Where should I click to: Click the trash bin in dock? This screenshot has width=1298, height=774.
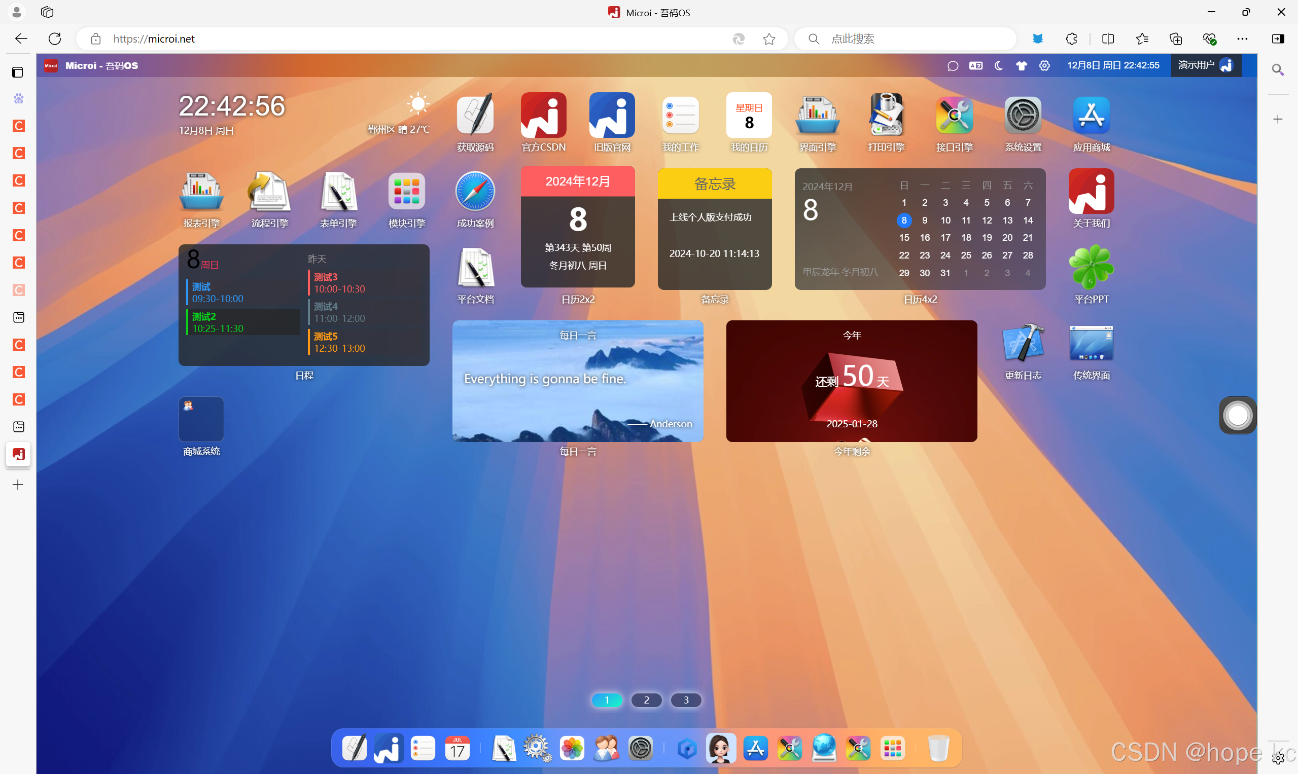pyautogui.click(x=938, y=749)
